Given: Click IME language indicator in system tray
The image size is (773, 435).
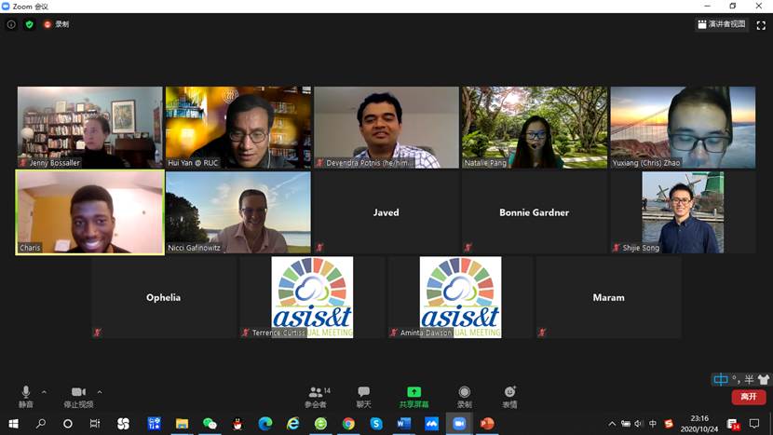Looking at the screenshot, I should (653, 424).
